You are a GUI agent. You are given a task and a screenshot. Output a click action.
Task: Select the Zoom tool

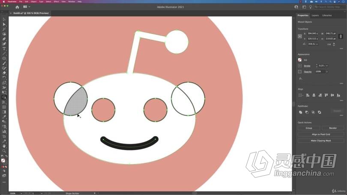tap(4, 151)
